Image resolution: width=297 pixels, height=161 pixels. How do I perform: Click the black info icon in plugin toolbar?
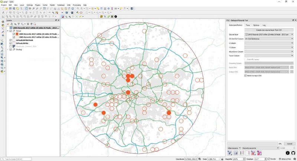click(x=116, y=17)
